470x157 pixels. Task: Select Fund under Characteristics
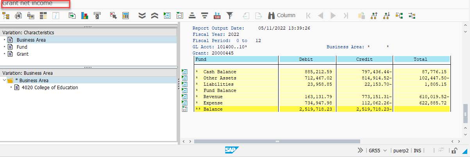22,47
